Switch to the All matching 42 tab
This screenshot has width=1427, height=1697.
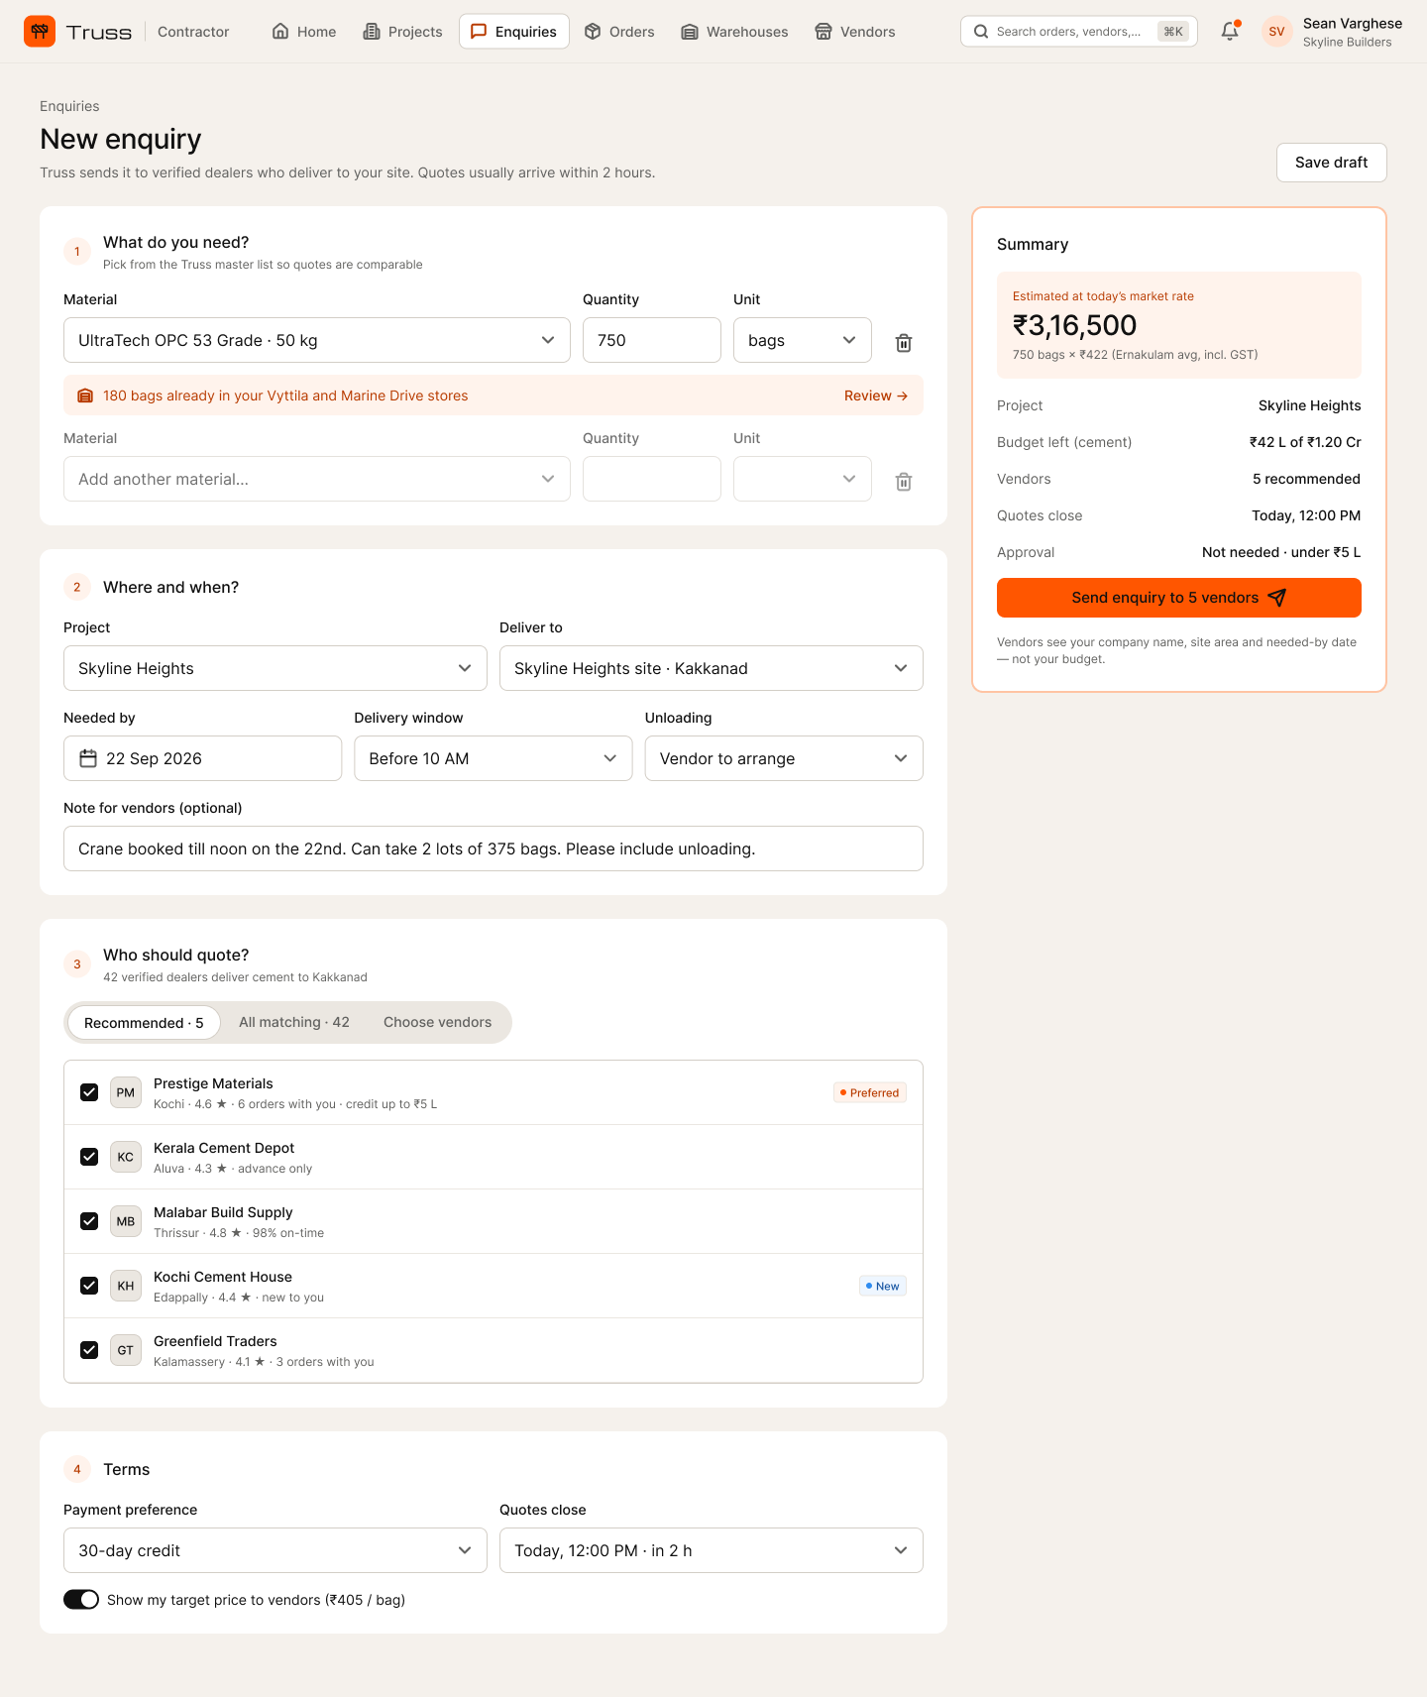coord(294,1022)
